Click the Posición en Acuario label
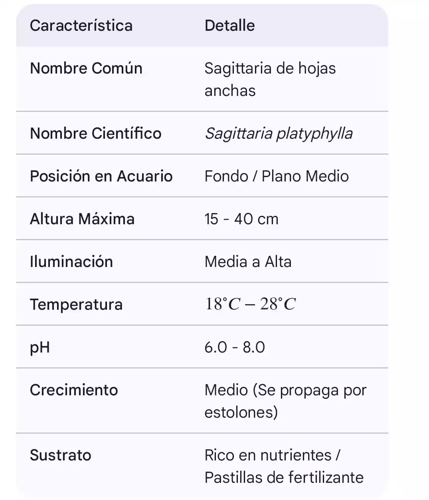 (x=101, y=176)
